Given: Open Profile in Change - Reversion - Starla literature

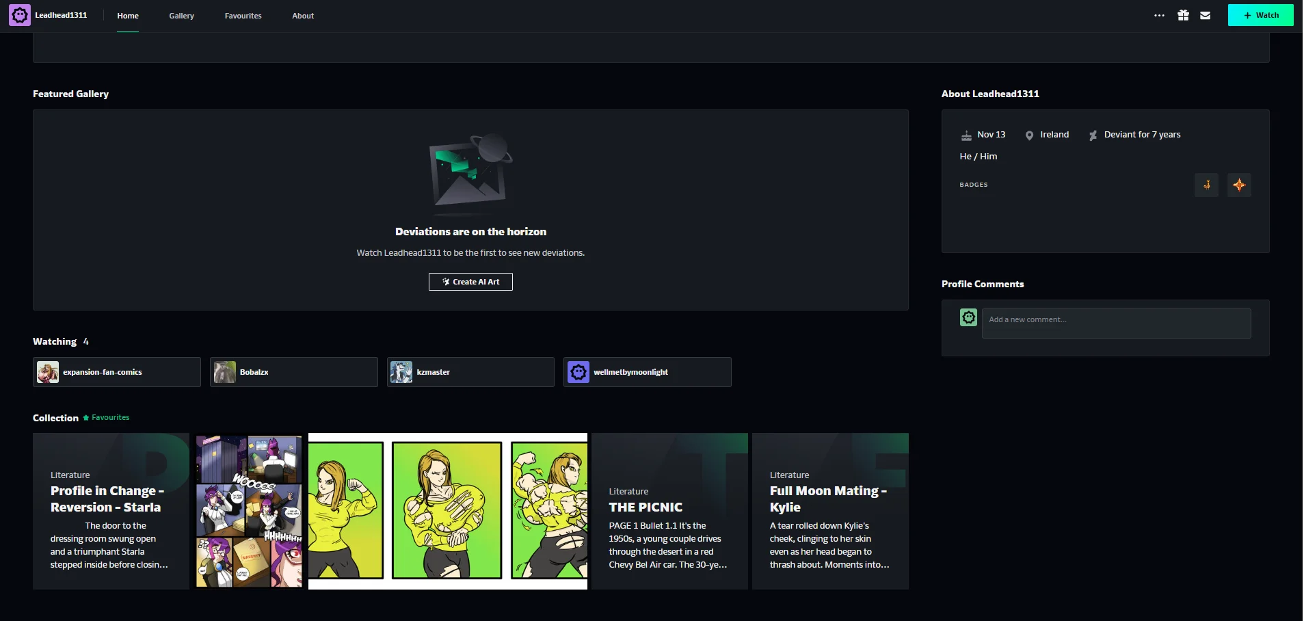Looking at the screenshot, I should 111,511.
